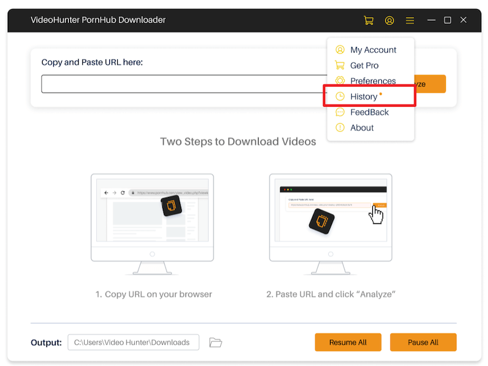488x366 pixels.
Task: Toggle the hamburger menu icon
Action: (x=410, y=21)
